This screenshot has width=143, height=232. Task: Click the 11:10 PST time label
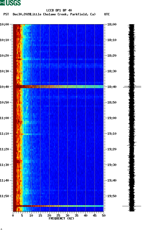click(4, 134)
